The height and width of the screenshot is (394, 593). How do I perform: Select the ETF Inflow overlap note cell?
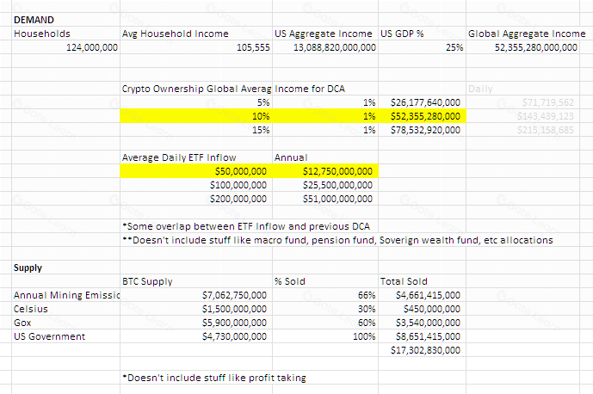coord(246,226)
